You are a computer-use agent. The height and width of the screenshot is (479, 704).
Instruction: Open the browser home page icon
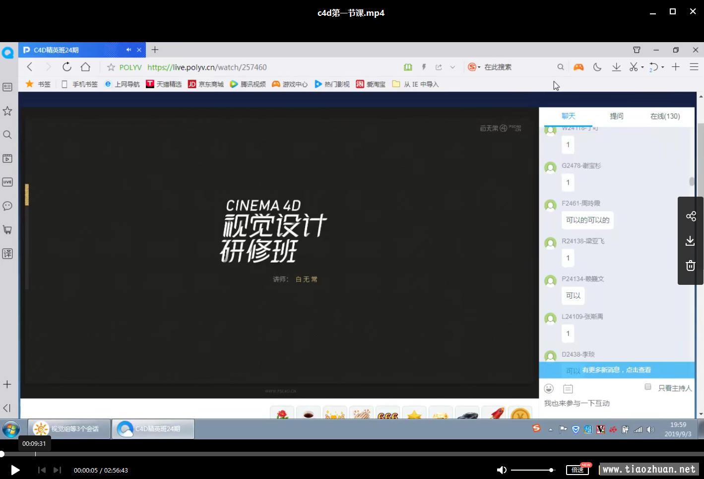tap(85, 67)
